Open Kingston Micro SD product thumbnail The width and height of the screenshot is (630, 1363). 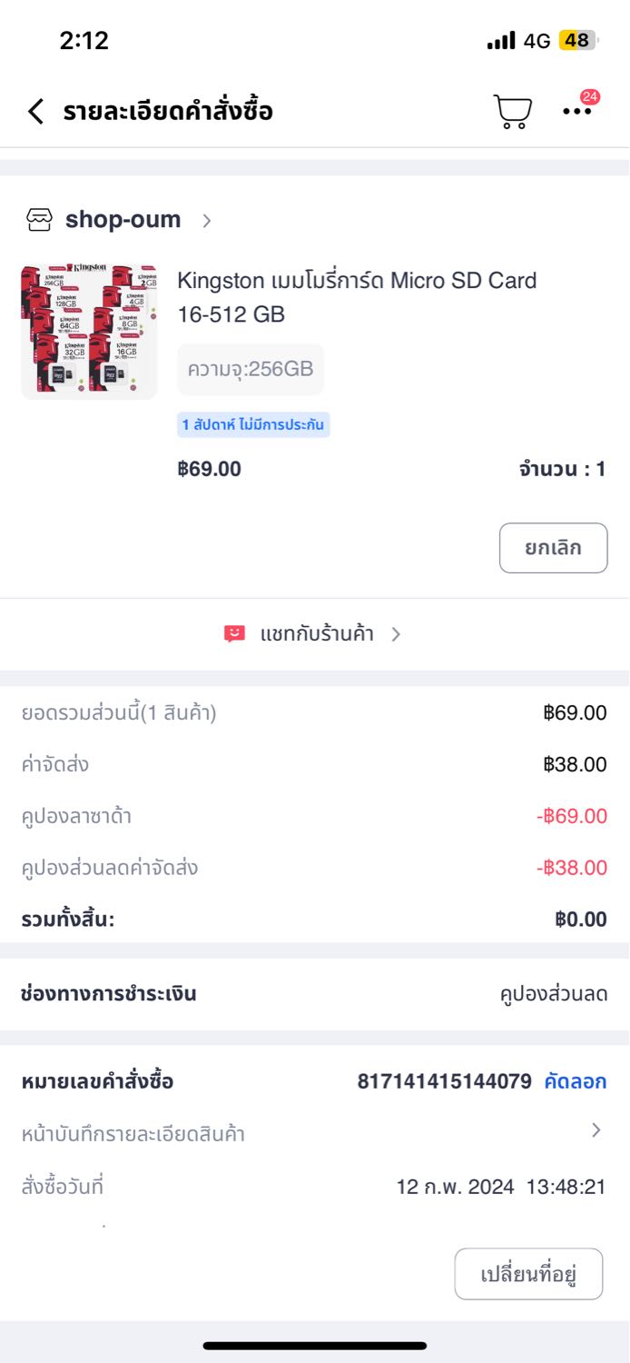(89, 332)
